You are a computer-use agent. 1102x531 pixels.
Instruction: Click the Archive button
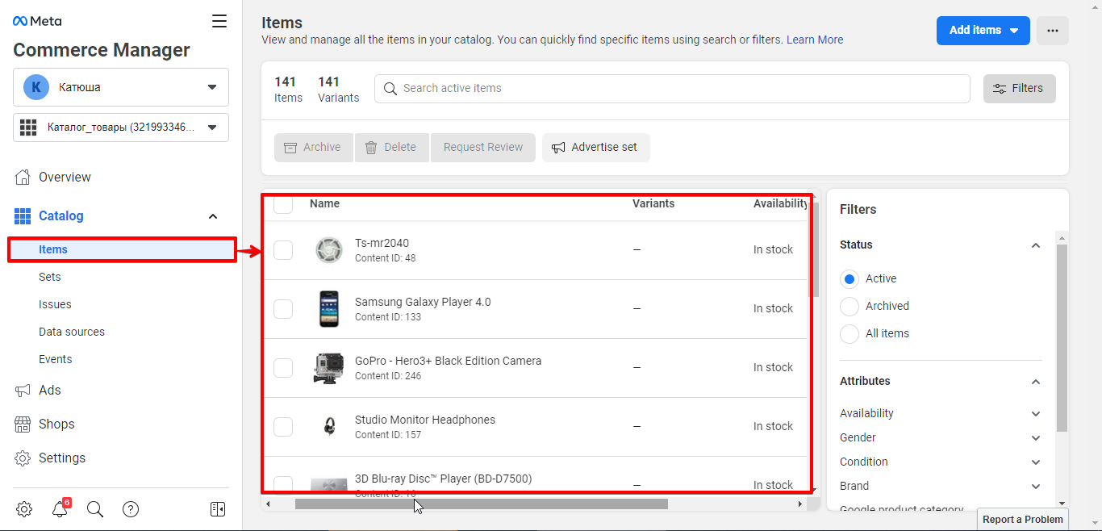point(313,147)
